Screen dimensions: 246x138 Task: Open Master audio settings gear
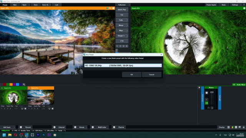tap(207, 93)
